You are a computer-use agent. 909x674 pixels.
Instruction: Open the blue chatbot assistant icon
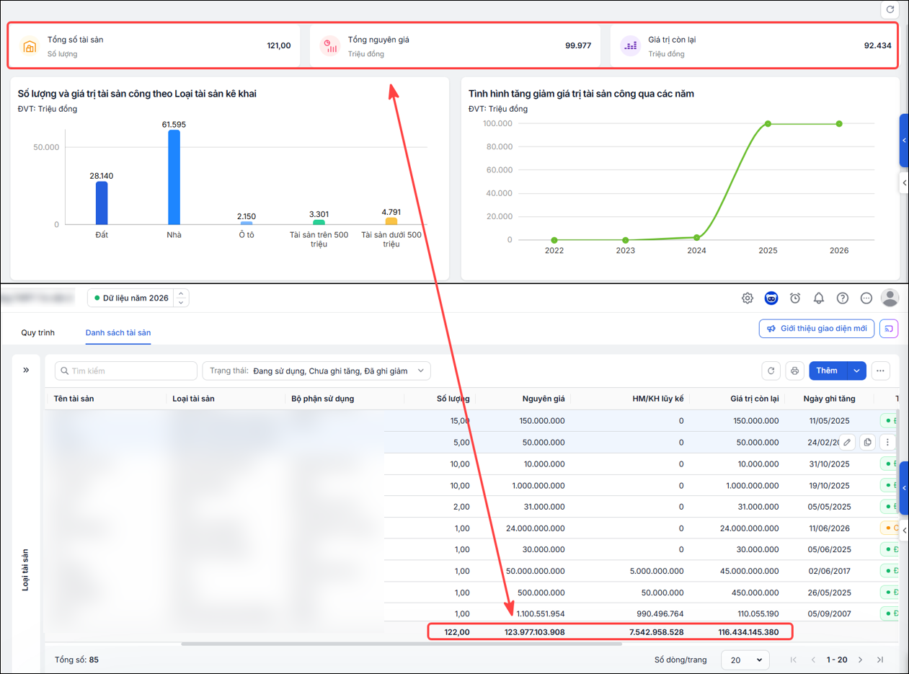click(771, 298)
